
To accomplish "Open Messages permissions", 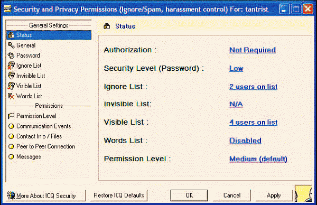I will point(29,157).
